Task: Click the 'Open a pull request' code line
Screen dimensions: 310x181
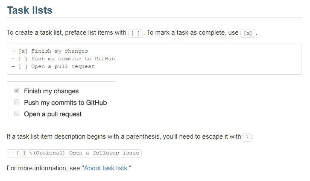Action: point(53,67)
